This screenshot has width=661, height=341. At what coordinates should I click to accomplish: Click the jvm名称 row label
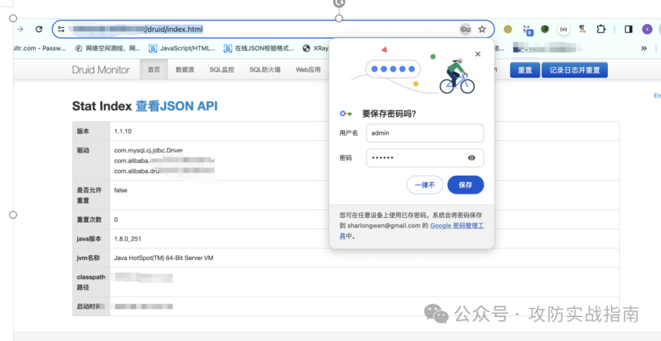(89, 258)
